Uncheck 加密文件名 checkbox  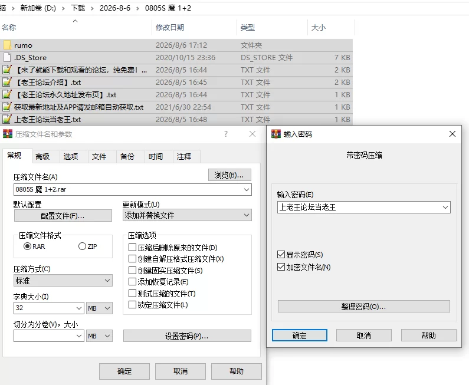pos(281,267)
